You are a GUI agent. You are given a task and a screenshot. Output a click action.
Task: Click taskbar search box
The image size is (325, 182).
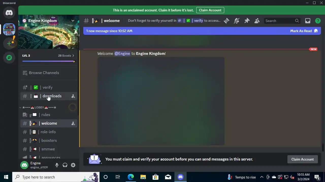[x=56, y=177]
